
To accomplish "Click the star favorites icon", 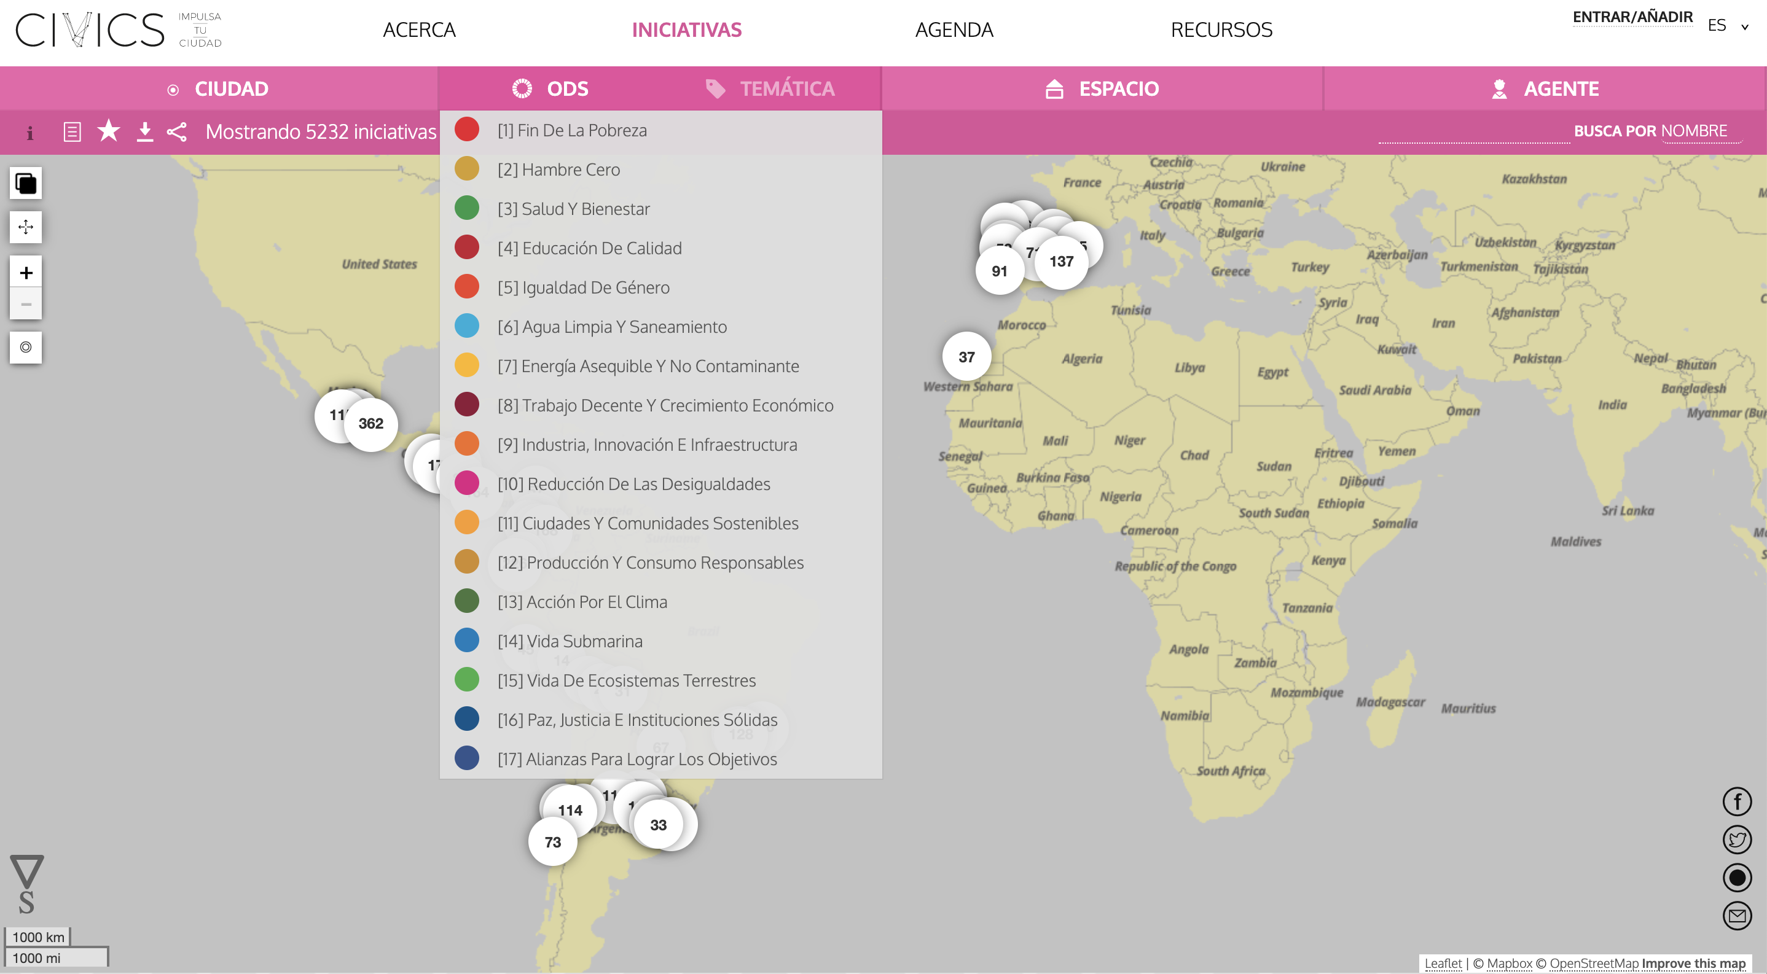I will 108,130.
